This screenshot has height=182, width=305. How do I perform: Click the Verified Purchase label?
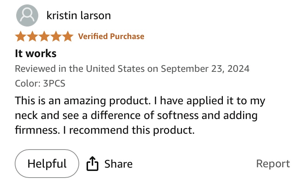[111, 36]
